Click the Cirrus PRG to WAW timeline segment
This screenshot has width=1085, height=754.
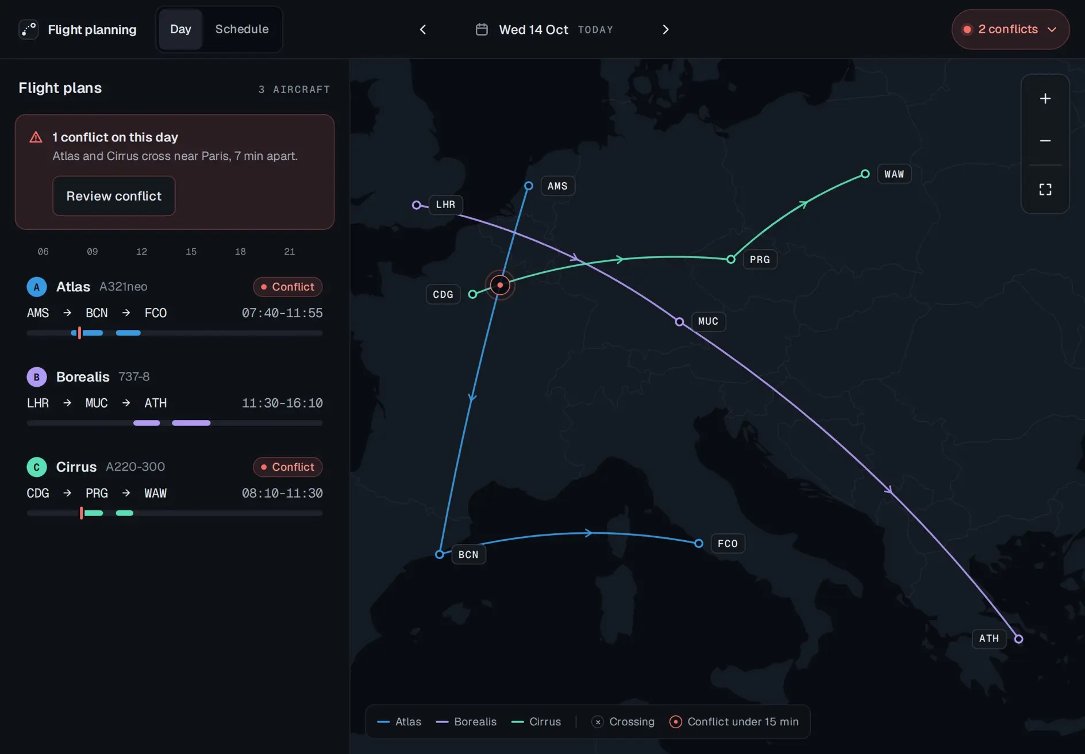pos(125,513)
